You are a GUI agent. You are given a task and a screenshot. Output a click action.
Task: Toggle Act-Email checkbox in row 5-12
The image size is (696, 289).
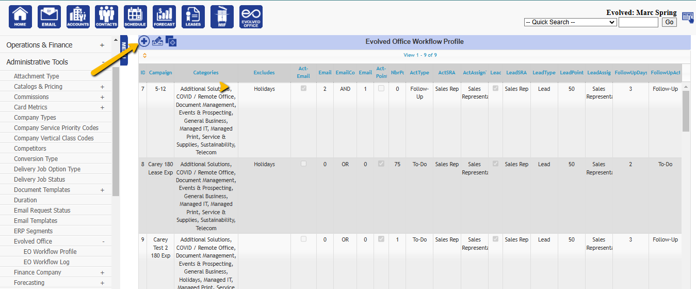(303, 89)
